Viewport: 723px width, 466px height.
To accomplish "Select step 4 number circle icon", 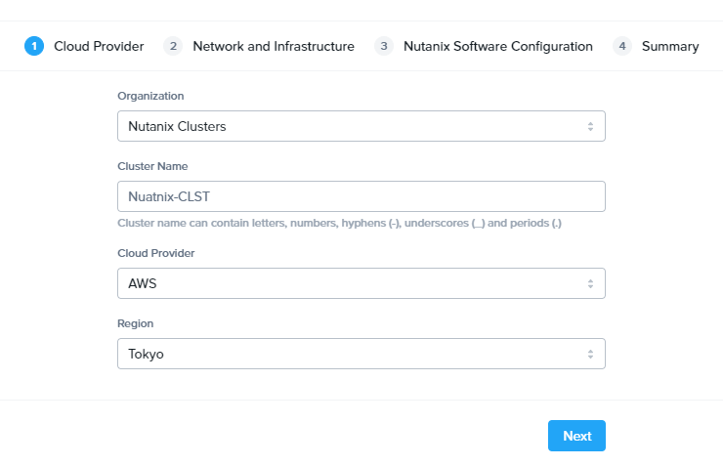I will (x=622, y=46).
